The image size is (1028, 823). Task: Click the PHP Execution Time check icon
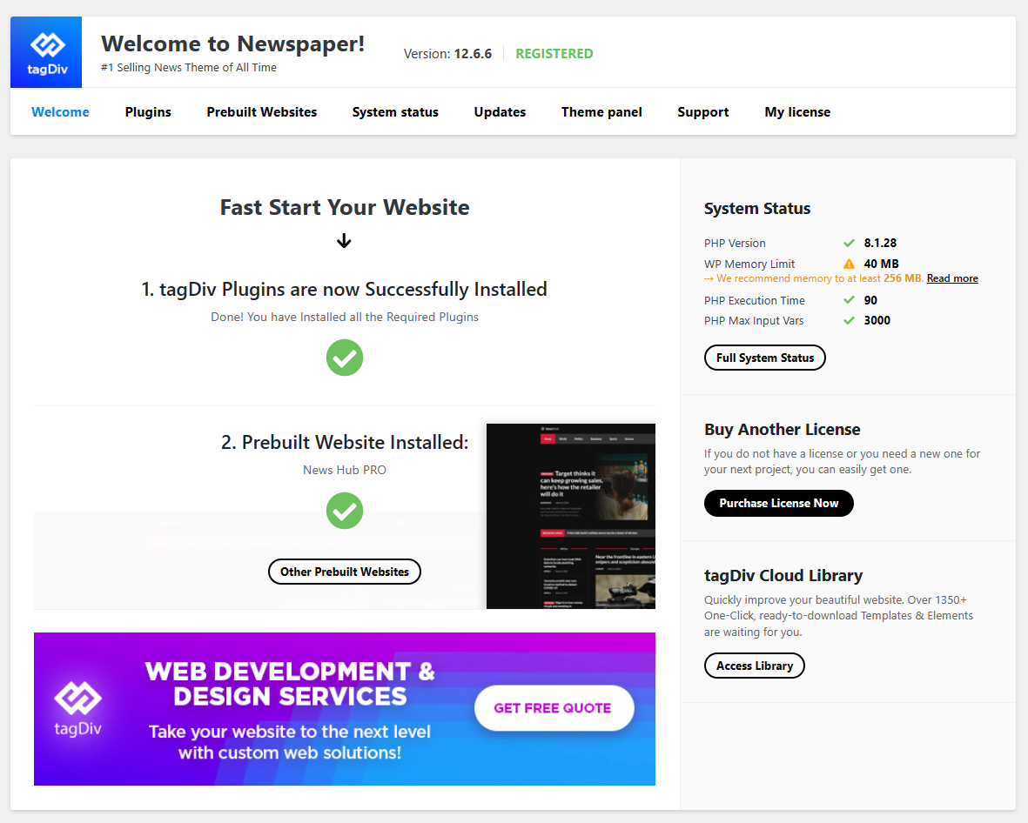click(849, 300)
